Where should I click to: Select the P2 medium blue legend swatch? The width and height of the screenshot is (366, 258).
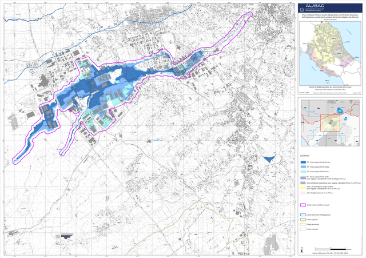click(x=303, y=166)
